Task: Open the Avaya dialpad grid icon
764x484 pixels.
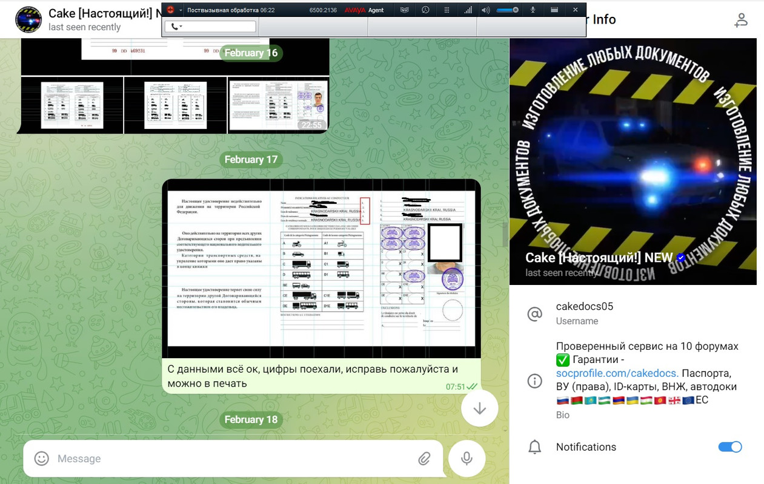Action: [447, 10]
